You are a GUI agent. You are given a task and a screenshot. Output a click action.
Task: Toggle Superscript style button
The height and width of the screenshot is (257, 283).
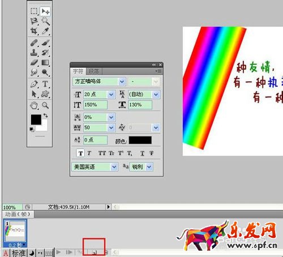click(x=121, y=153)
